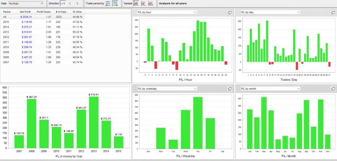Pop out the P/L by weekday chart
This screenshot has width=337, height=161.
coord(230,89)
